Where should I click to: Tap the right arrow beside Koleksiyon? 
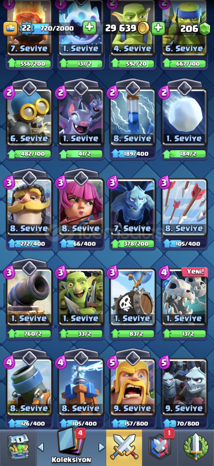tap(101, 447)
